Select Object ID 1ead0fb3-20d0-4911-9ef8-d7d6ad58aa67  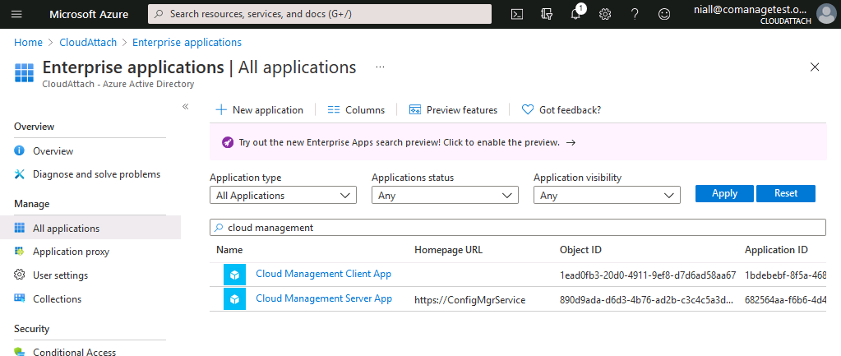[x=647, y=275]
